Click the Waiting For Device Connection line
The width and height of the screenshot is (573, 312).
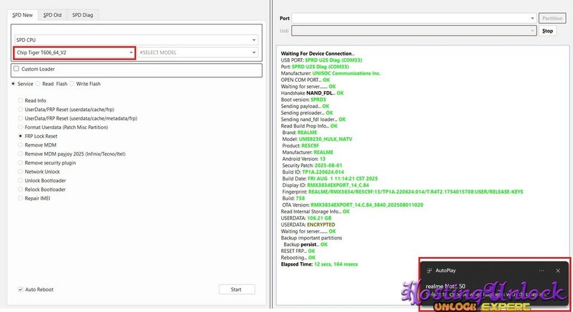tap(317, 53)
